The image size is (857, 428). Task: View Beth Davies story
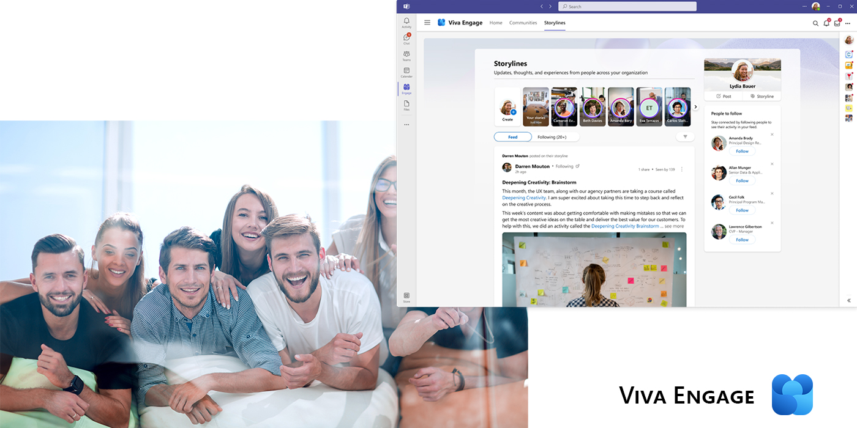coord(592,107)
